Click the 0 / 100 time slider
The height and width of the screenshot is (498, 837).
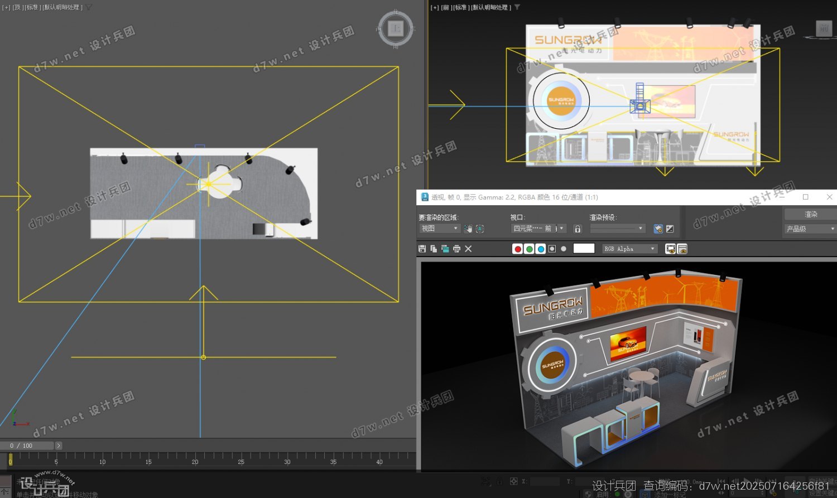[27, 446]
